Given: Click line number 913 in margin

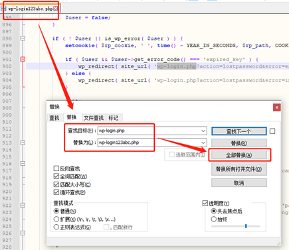Looking at the screenshot, I should (7, 143).
